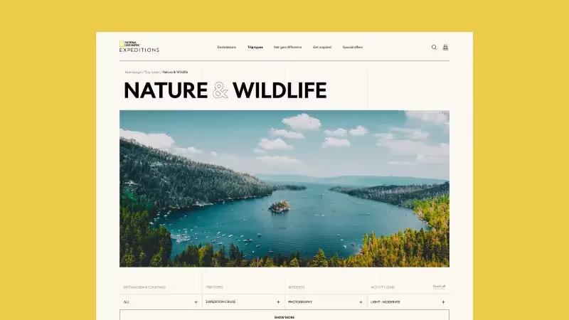This screenshot has width=569, height=320.
Task: Go to Nat geo difference page
Action: click(x=287, y=47)
